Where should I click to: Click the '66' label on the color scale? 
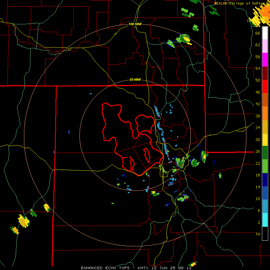pos(258,33)
